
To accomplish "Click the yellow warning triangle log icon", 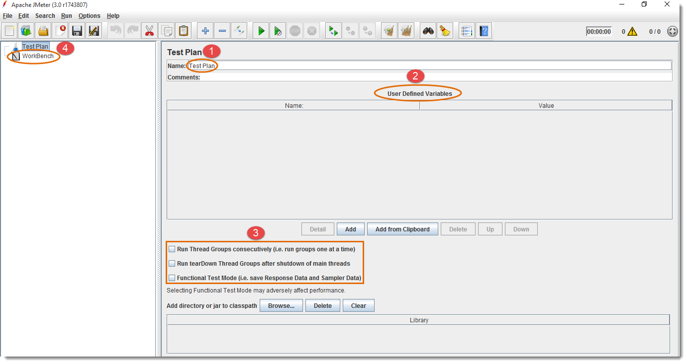I will 632,31.
